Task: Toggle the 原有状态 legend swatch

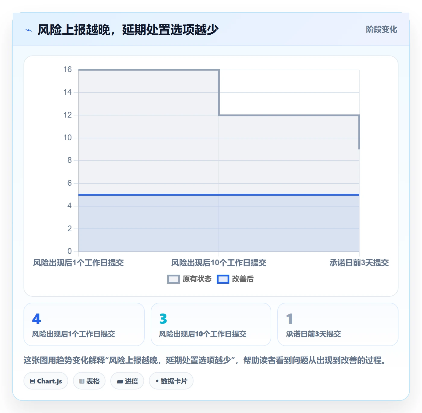Action: (173, 279)
